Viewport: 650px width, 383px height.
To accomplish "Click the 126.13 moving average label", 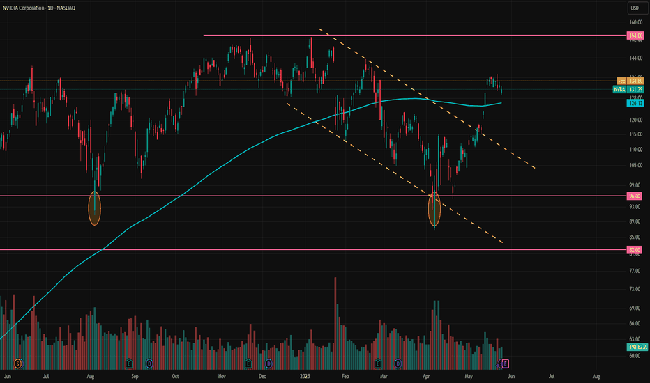I will tap(635, 103).
